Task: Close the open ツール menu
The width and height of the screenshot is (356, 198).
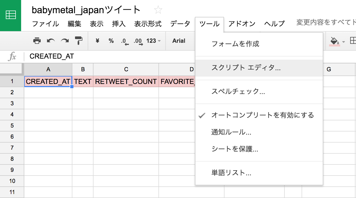Action: point(209,24)
